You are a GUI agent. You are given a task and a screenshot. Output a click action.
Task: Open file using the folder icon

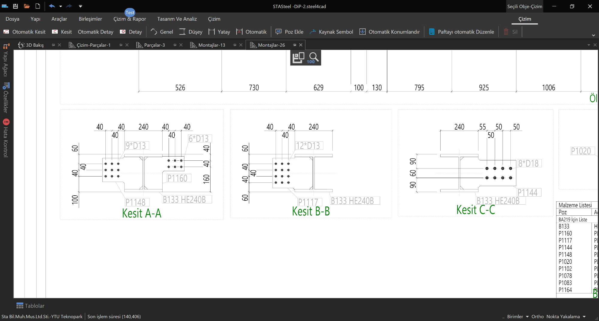(27, 6)
